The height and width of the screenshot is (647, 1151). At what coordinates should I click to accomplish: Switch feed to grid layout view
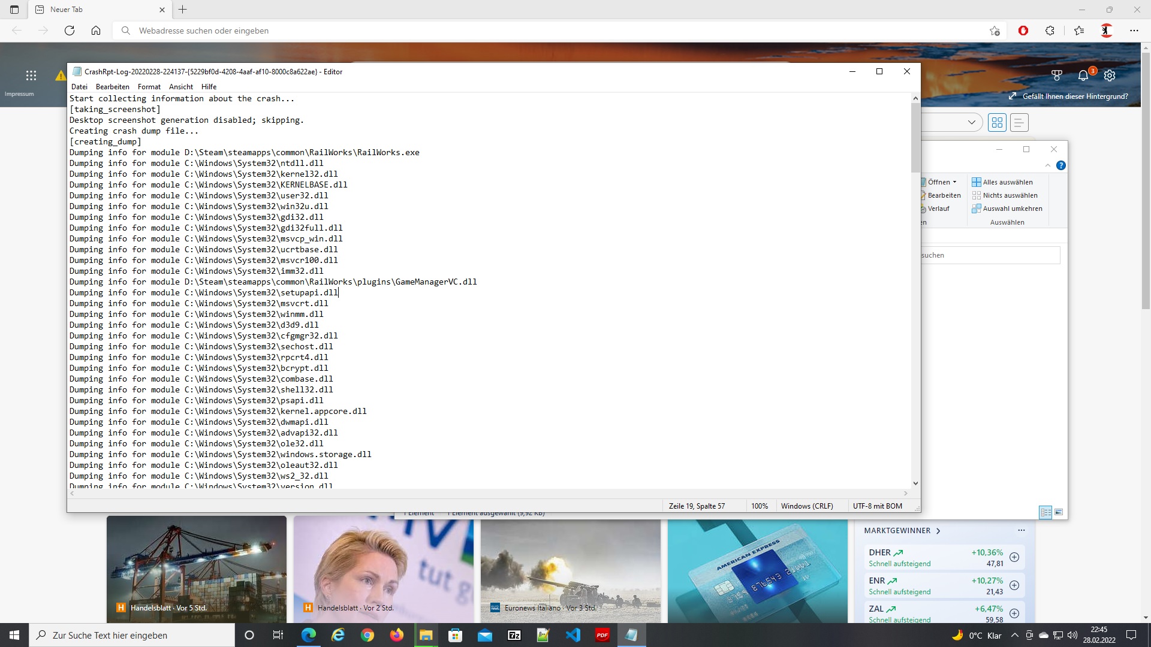pyautogui.click(x=998, y=123)
